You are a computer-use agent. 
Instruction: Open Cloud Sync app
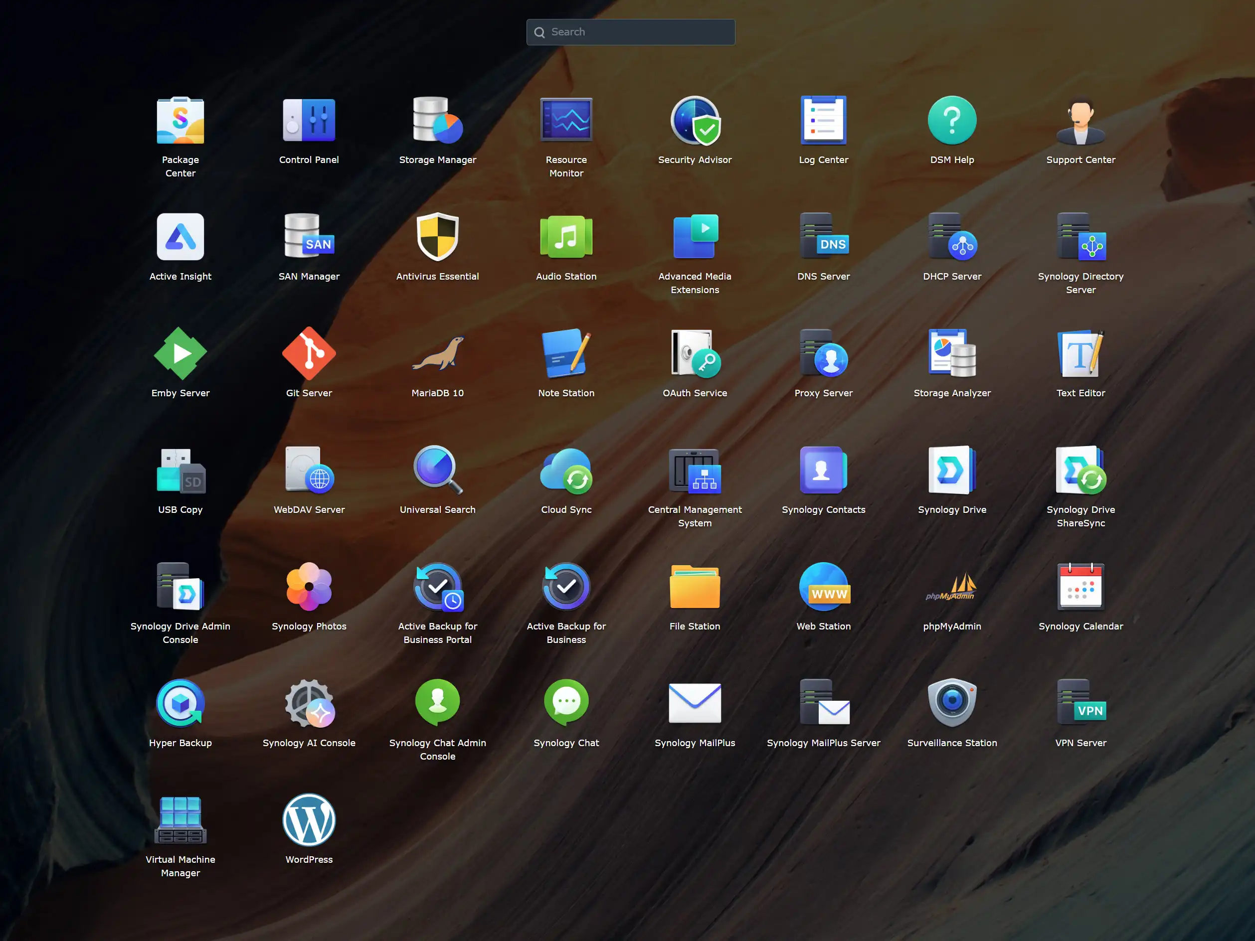(565, 471)
